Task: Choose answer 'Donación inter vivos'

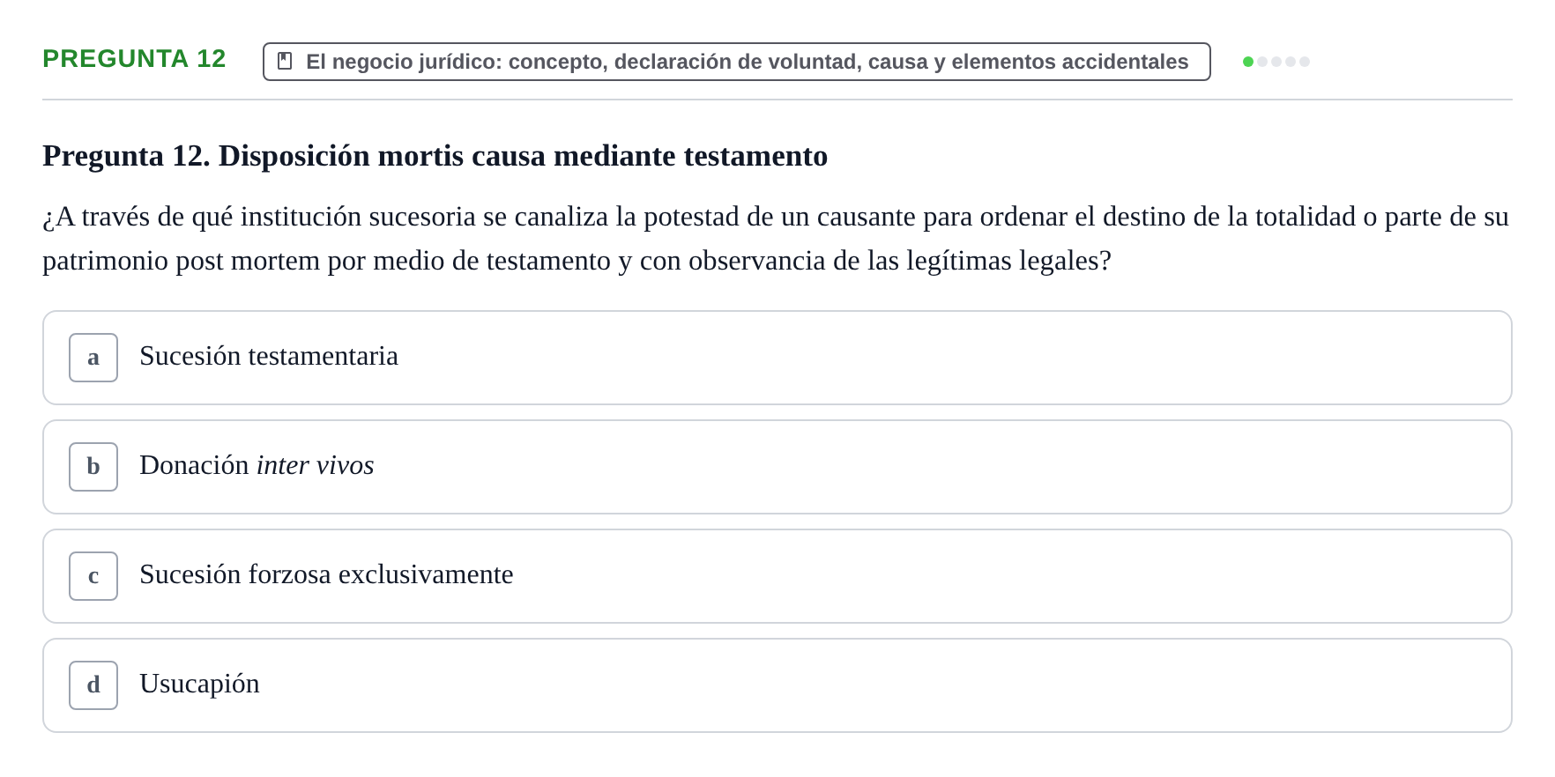Action: [x=777, y=467]
